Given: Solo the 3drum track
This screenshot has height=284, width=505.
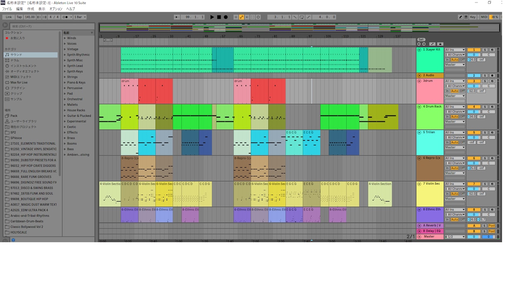Looking at the screenshot, I should pyautogui.click(x=485, y=81).
